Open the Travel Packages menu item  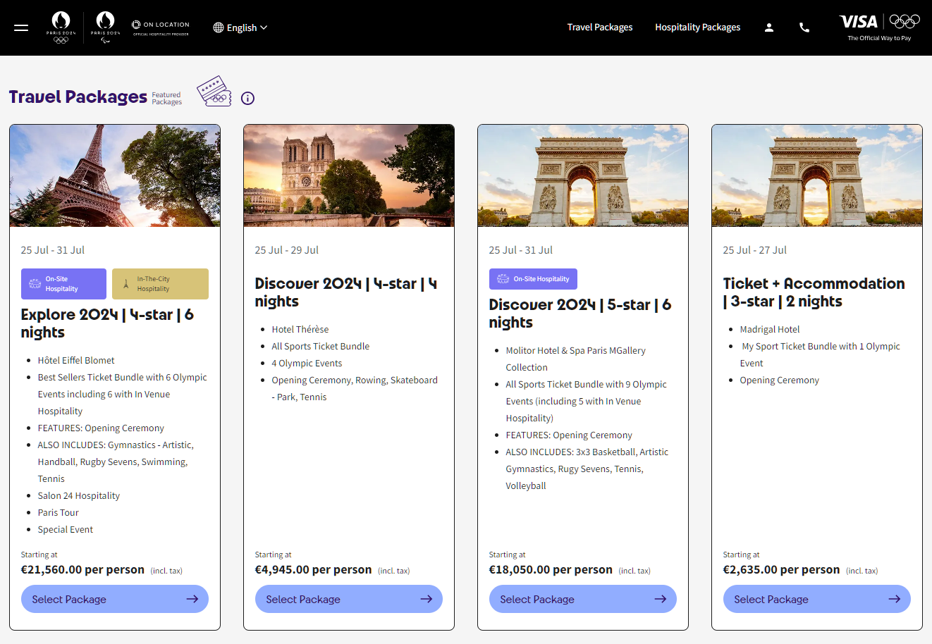click(599, 27)
